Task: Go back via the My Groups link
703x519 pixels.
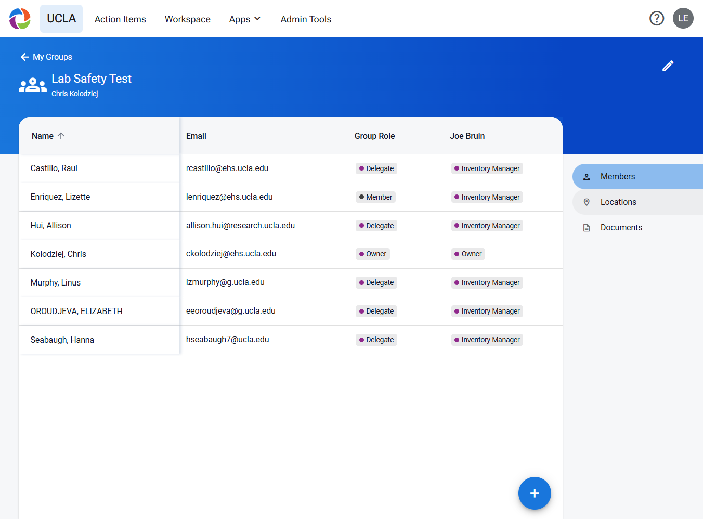Action: tap(53, 57)
